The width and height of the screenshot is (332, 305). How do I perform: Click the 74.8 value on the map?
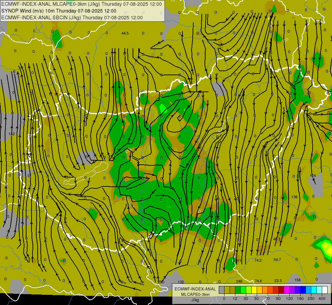[258, 281]
